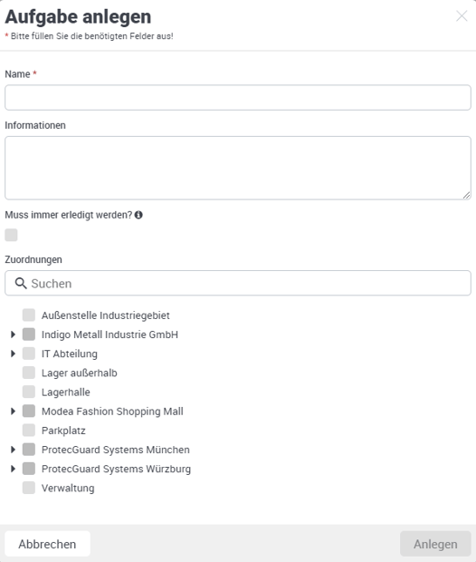This screenshot has width=476, height=562.
Task: Focus the Name input field
Action: pyautogui.click(x=238, y=98)
